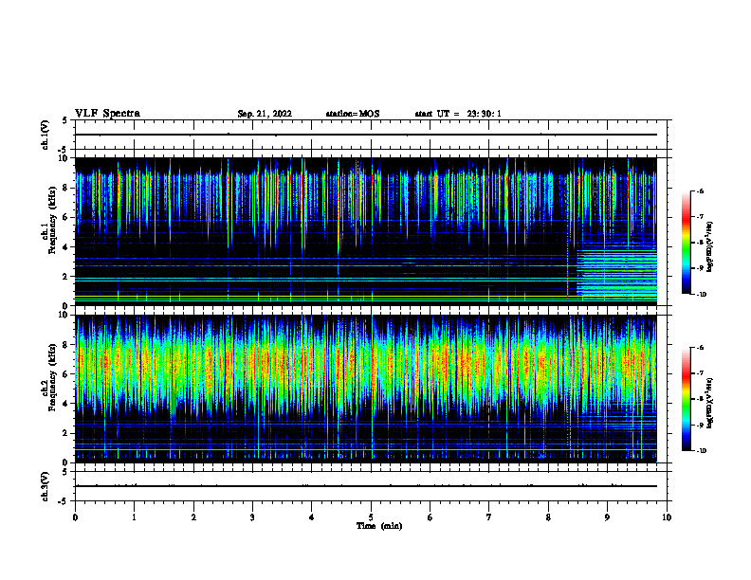Screen dimensions: 751x580
Task: Click the "-10" tick on ch.2 colorbar
Action: pos(702,451)
